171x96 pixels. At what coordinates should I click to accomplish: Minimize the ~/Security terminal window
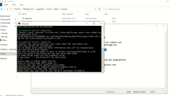pos(87,24)
